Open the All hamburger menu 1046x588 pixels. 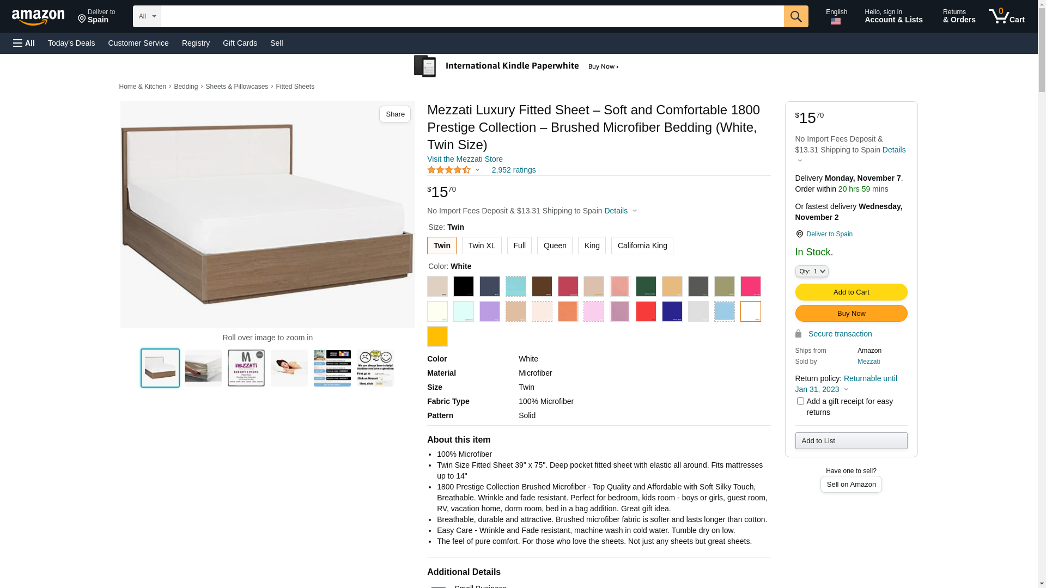tap(24, 43)
